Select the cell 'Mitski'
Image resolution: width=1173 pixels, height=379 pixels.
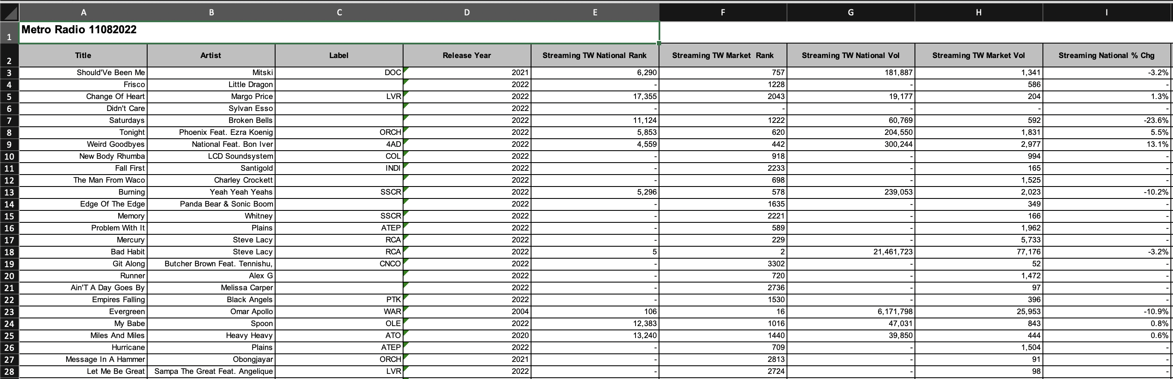point(211,73)
